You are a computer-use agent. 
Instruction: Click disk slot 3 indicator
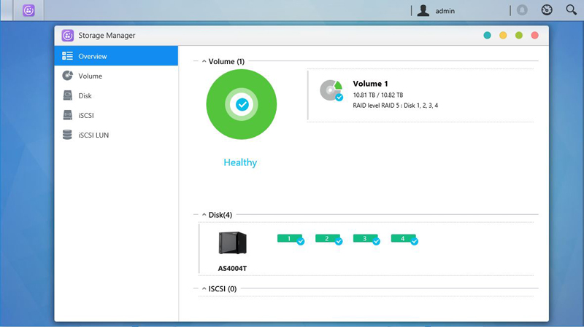click(366, 238)
